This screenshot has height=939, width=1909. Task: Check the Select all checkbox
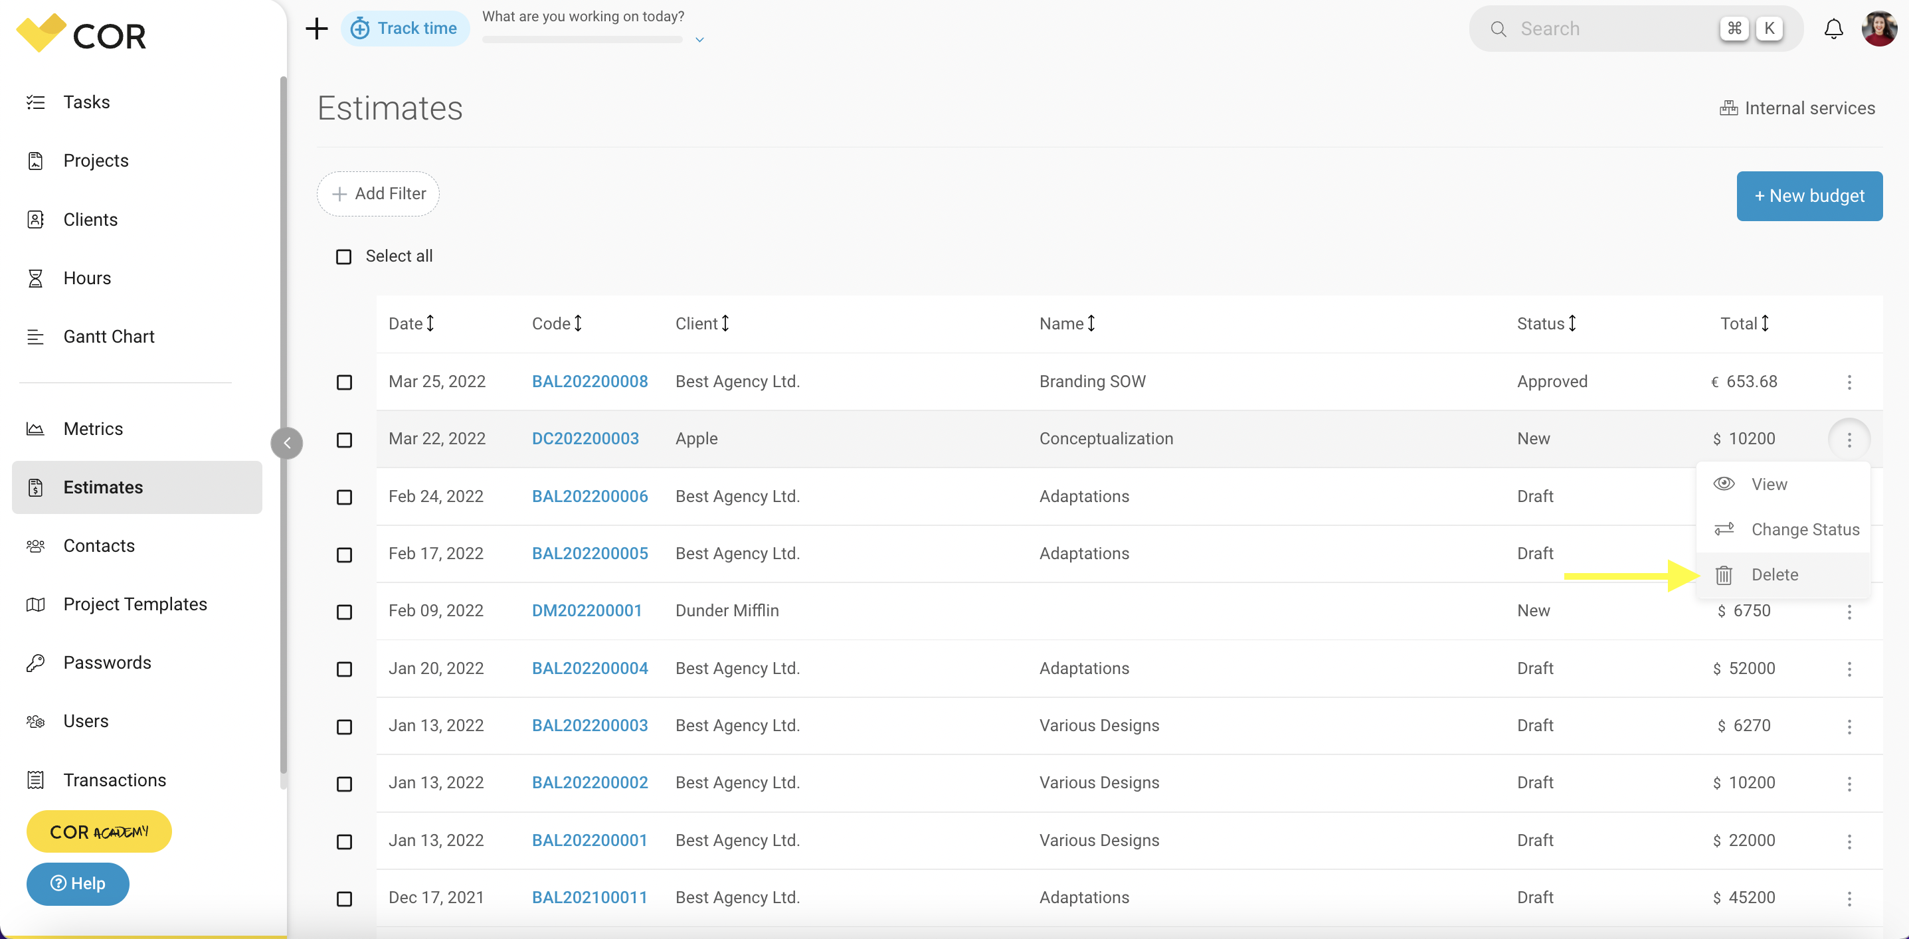(x=343, y=256)
